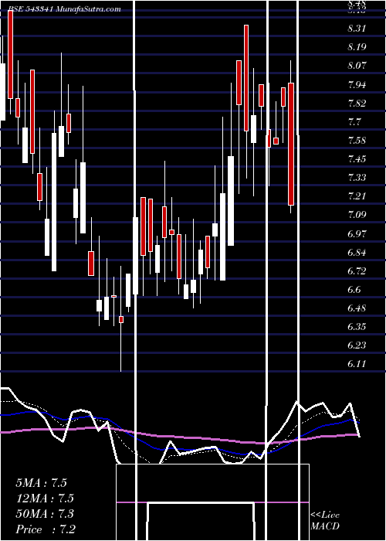This screenshot has width=386, height=541.
Task: Click the 50MA : 7.3 reading
Action: coord(45,514)
